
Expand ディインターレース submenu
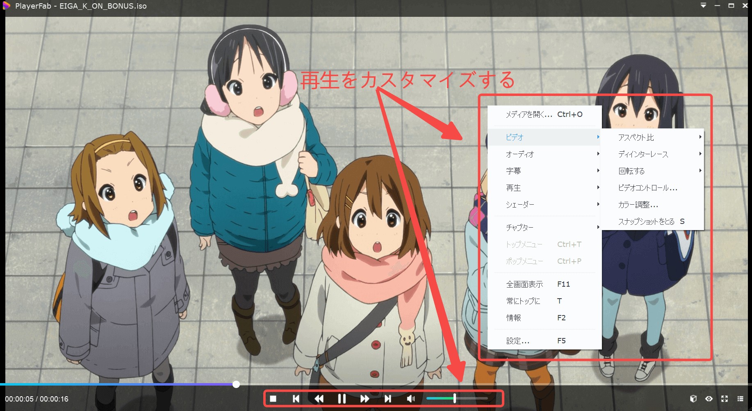click(x=653, y=154)
